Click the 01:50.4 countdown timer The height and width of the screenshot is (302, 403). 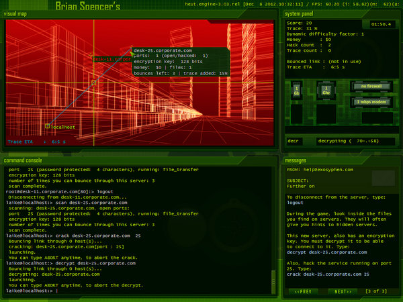(x=381, y=24)
